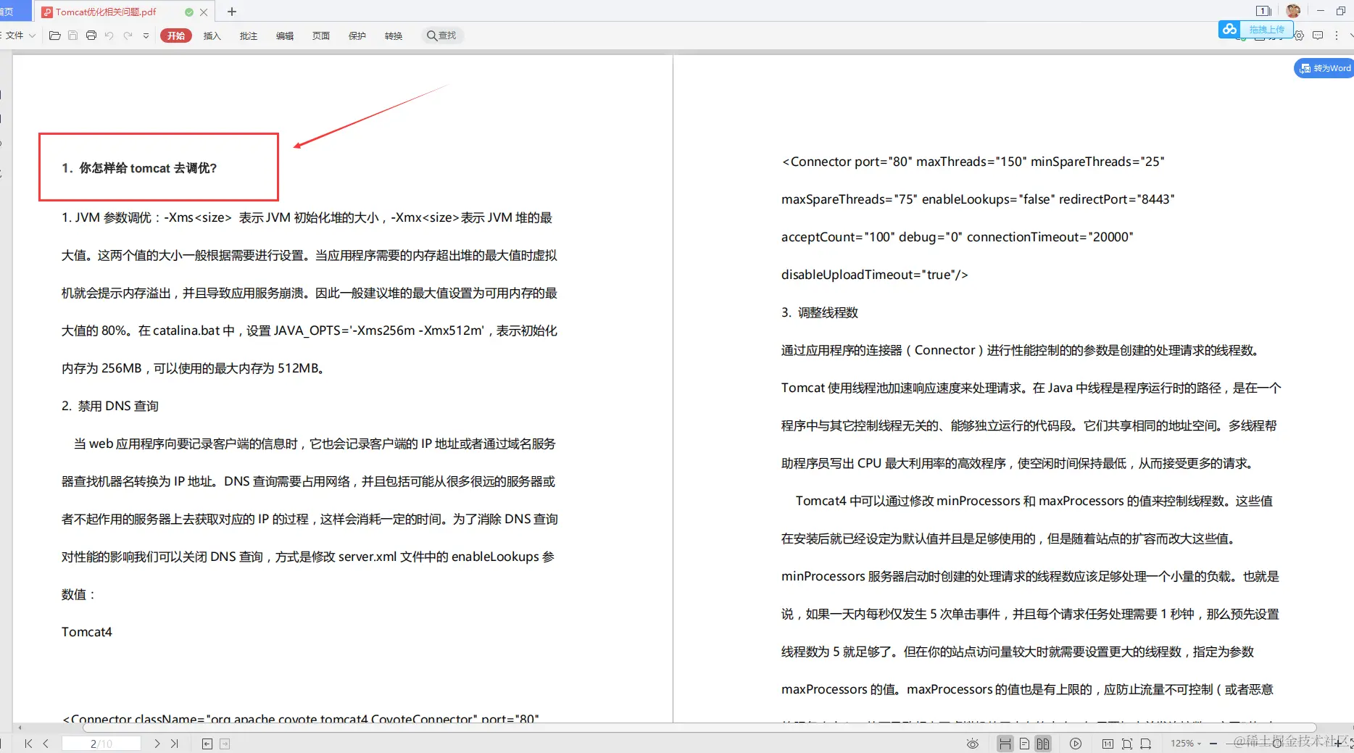This screenshot has height=753, width=1354.
Task: Open the 批注 tab
Action: 249,36
